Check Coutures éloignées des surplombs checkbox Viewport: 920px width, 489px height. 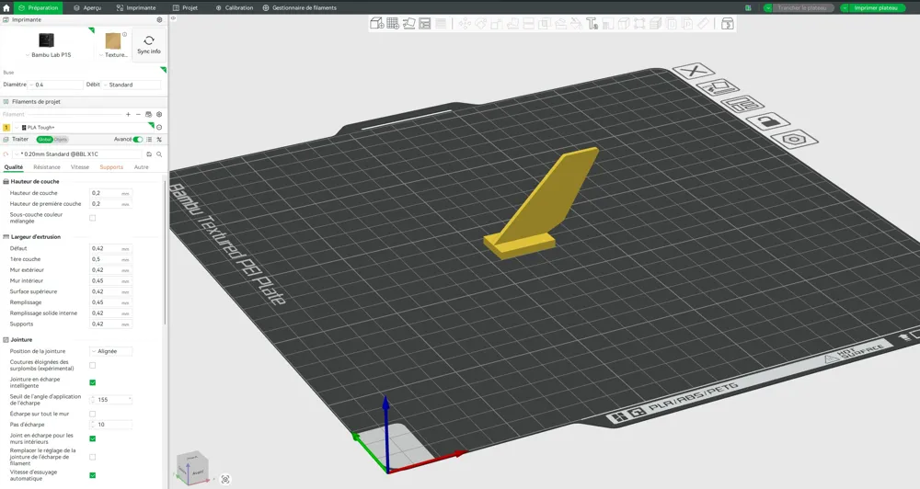(x=92, y=365)
